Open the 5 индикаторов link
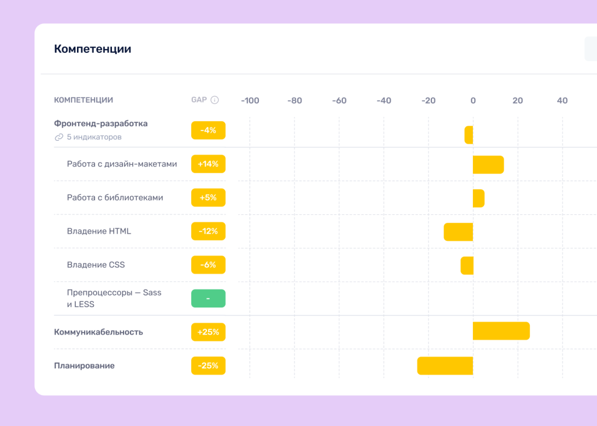The width and height of the screenshot is (597, 426). tap(94, 137)
